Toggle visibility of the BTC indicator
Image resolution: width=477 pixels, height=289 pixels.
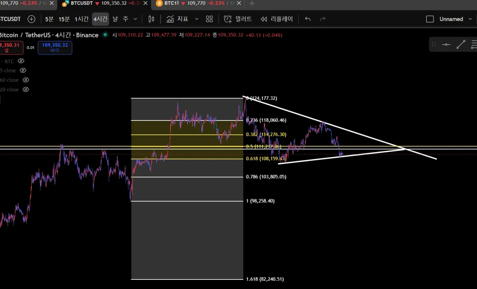pyautogui.click(x=21, y=61)
